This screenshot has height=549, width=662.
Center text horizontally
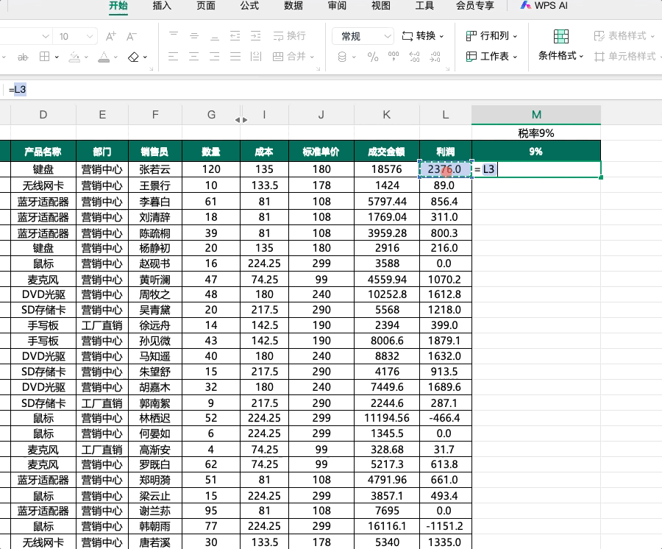(x=193, y=56)
